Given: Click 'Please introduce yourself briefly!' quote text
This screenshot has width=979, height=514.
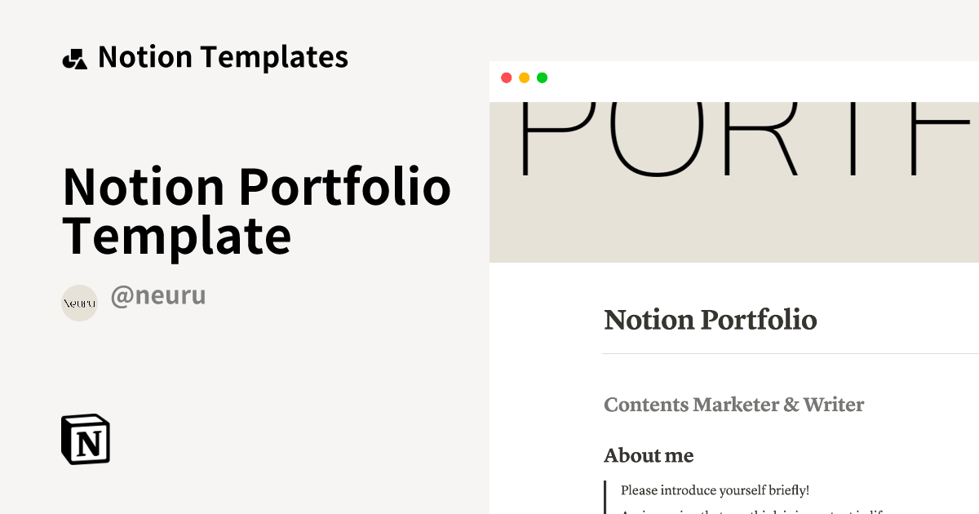Looking at the screenshot, I should tap(715, 490).
